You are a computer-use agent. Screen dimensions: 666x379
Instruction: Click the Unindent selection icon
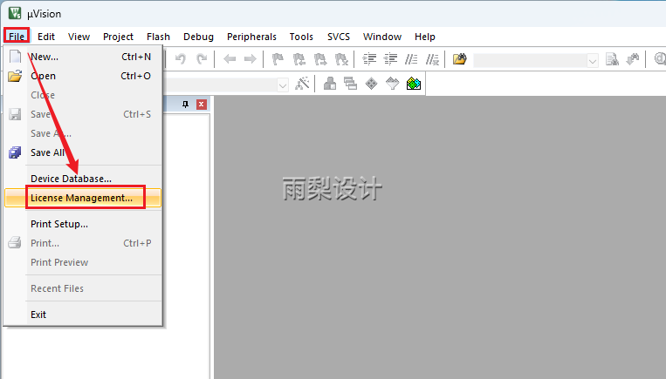pos(390,59)
